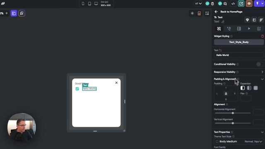Toggle the orange device frame icon
The width and height of the screenshot is (265, 149).
199,13
